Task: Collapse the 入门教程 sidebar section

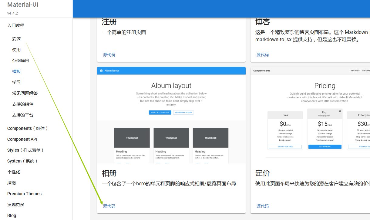Action: click(16, 25)
